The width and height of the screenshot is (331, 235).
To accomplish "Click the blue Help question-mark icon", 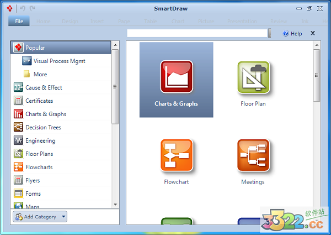I will pyautogui.click(x=286, y=33).
